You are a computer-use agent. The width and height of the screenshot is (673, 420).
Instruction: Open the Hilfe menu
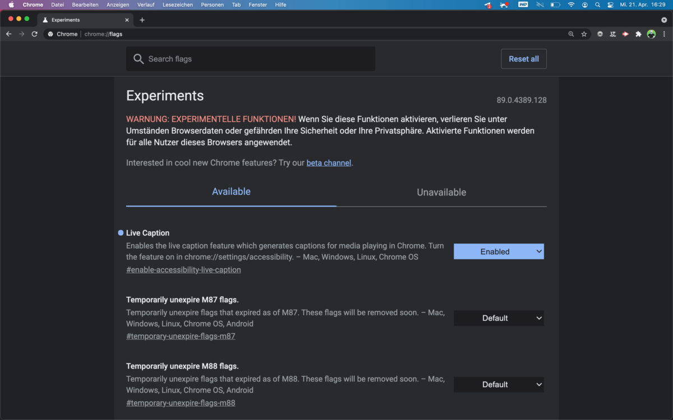(280, 4)
